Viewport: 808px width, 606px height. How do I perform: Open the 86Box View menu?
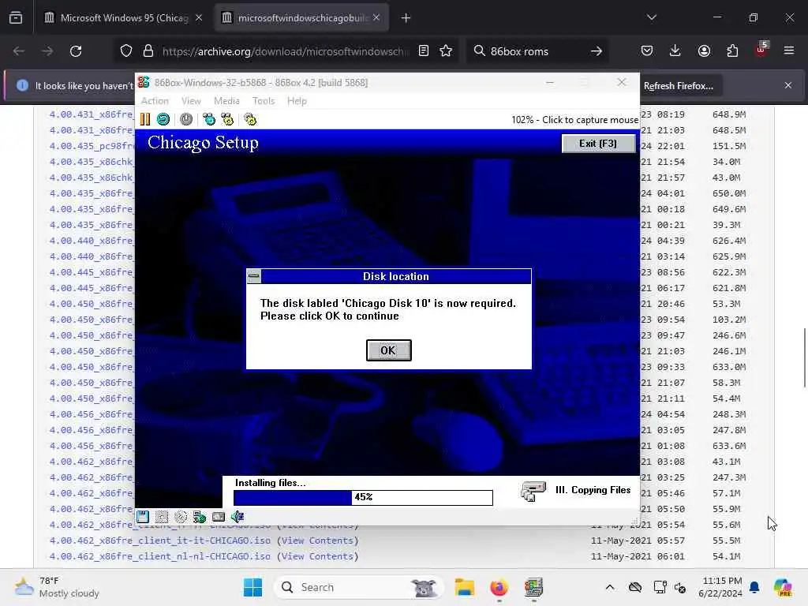191,101
